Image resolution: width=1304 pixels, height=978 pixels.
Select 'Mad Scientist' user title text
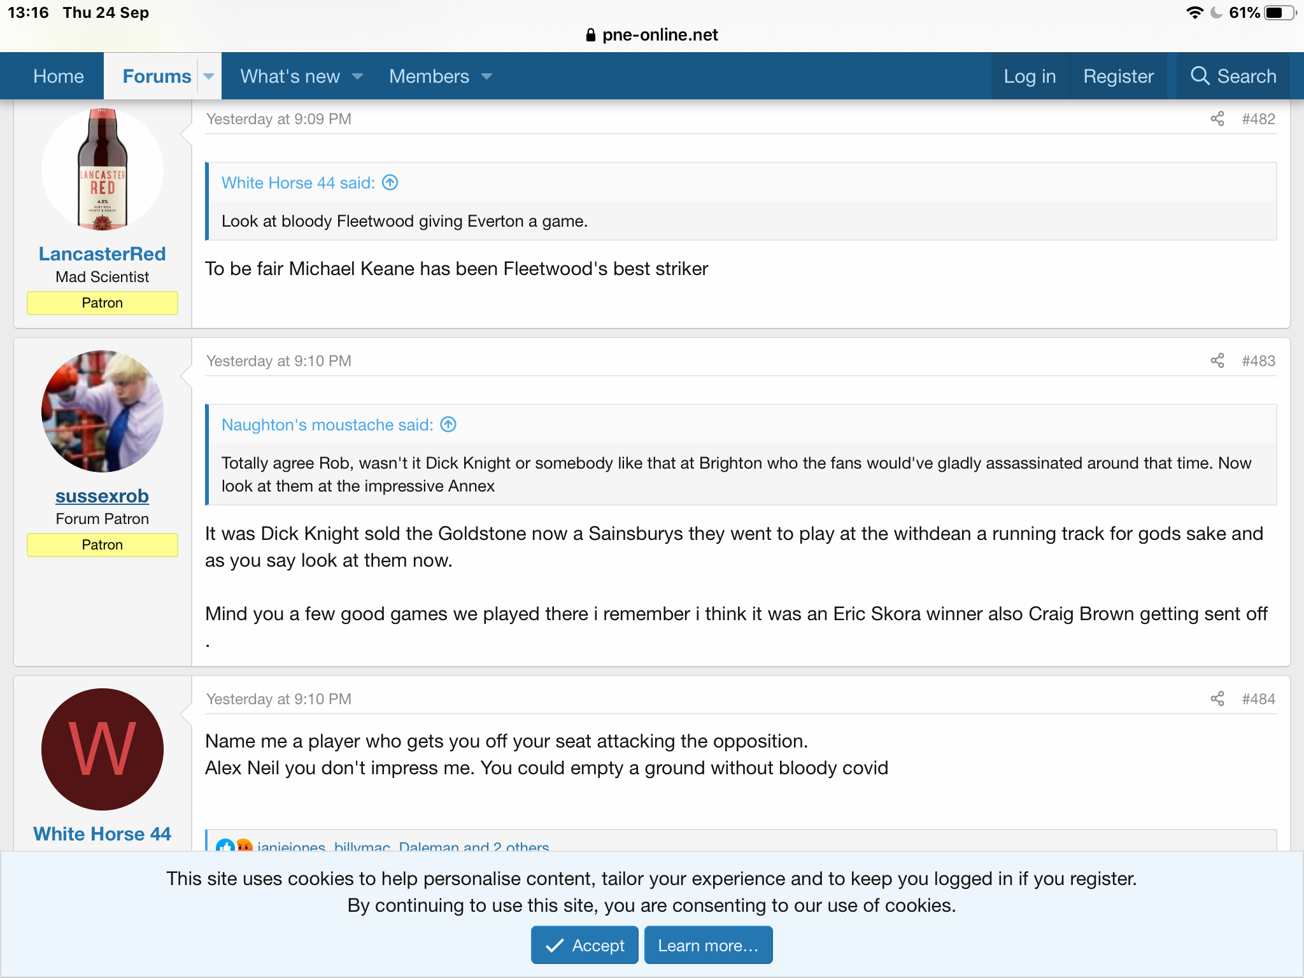click(x=103, y=277)
